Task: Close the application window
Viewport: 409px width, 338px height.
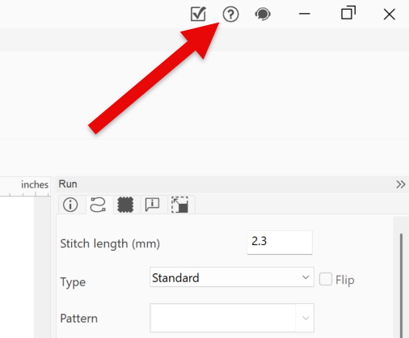Action: point(390,15)
